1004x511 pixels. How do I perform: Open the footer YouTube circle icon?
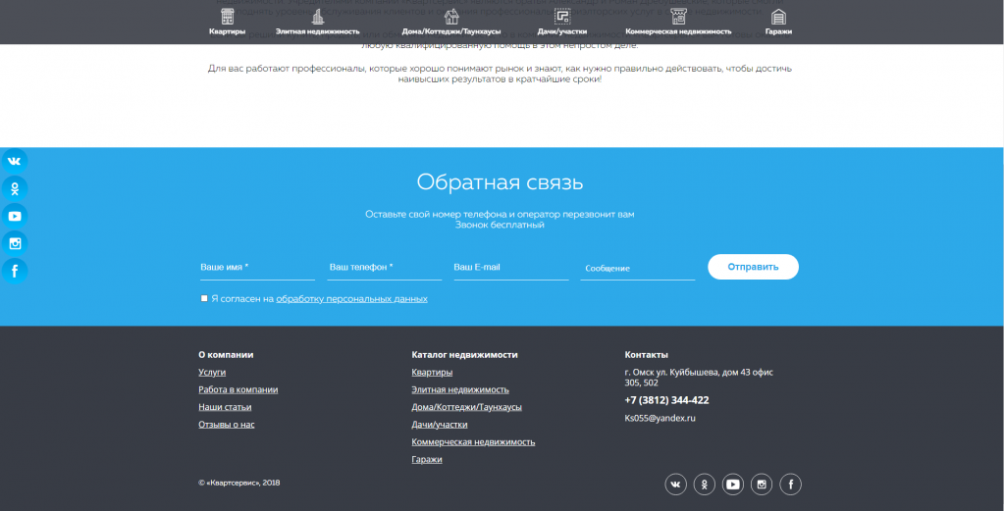pos(733,484)
